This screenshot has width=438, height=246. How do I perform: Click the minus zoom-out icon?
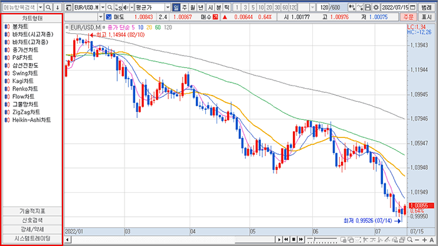click(x=417, y=240)
